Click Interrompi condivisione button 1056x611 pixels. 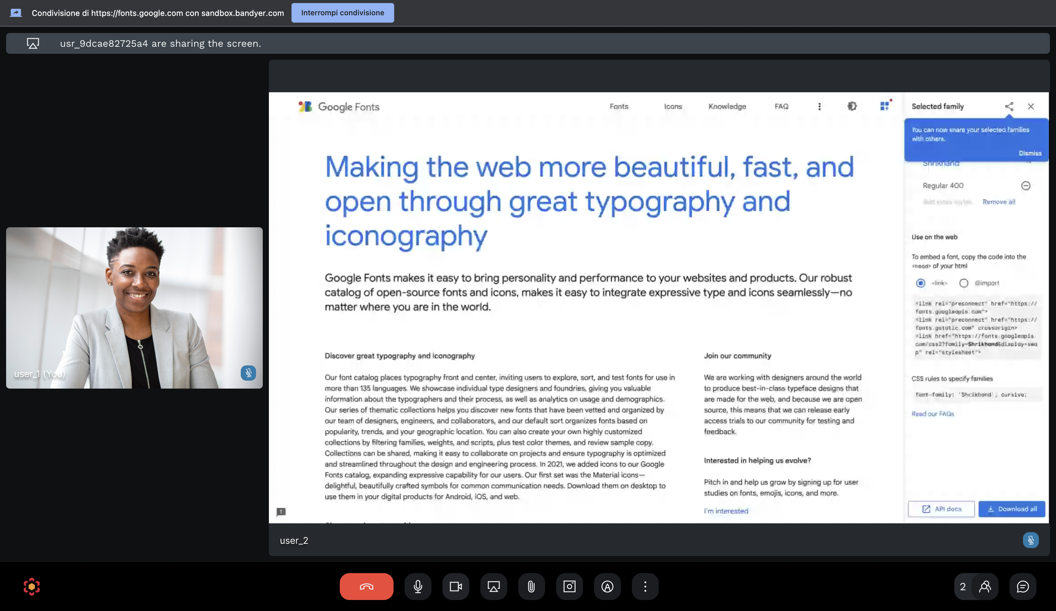coord(342,13)
